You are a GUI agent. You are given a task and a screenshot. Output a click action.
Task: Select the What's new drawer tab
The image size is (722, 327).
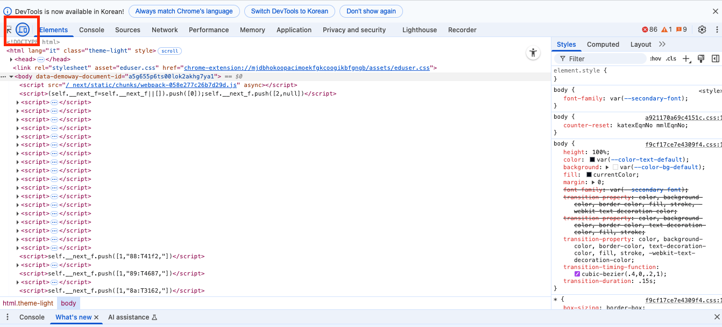click(x=74, y=317)
